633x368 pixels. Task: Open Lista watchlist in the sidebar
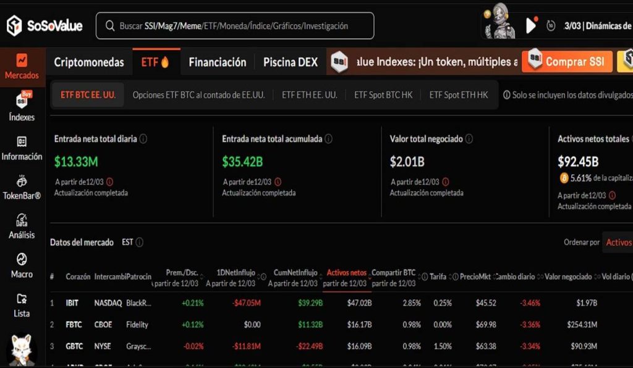(x=22, y=305)
